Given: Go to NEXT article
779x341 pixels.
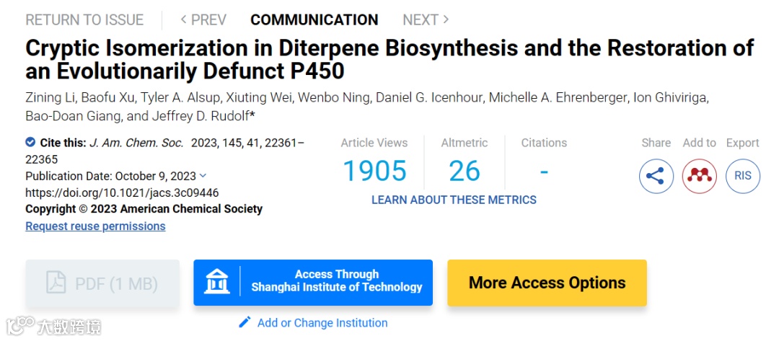Looking at the screenshot, I should [426, 19].
